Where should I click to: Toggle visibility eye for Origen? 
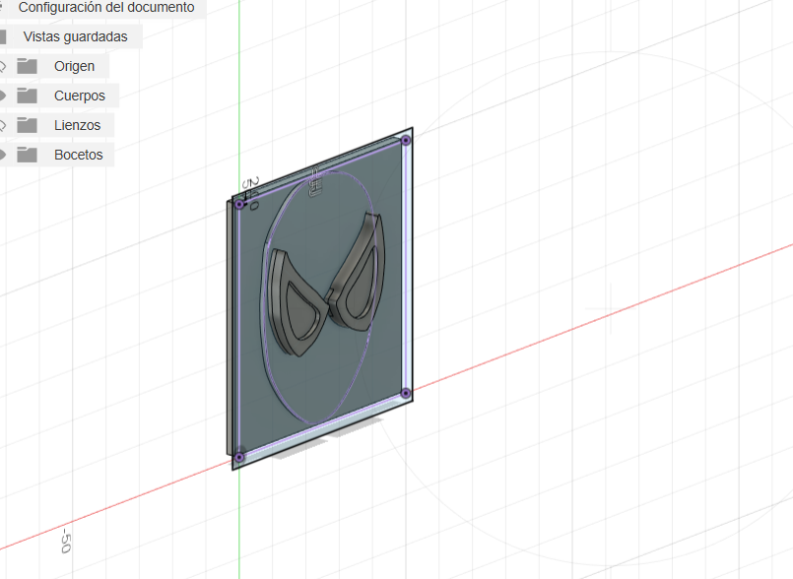coord(3,66)
